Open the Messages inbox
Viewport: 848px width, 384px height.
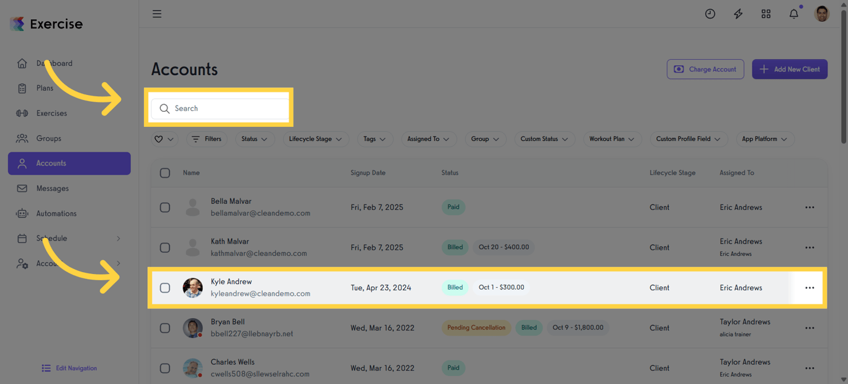pos(52,188)
